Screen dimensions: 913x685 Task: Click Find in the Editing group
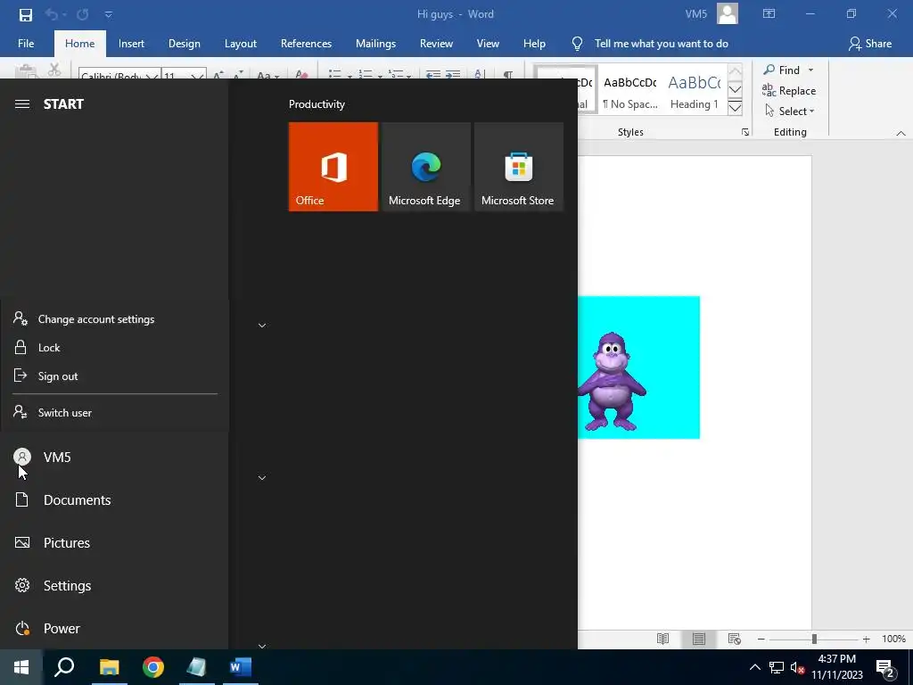(x=781, y=70)
